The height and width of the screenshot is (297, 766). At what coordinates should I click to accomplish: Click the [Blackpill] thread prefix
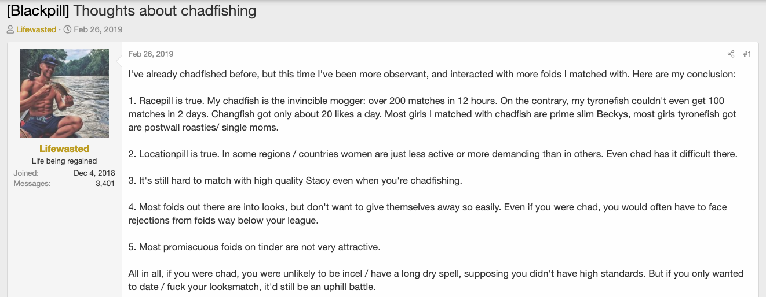pos(38,10)
